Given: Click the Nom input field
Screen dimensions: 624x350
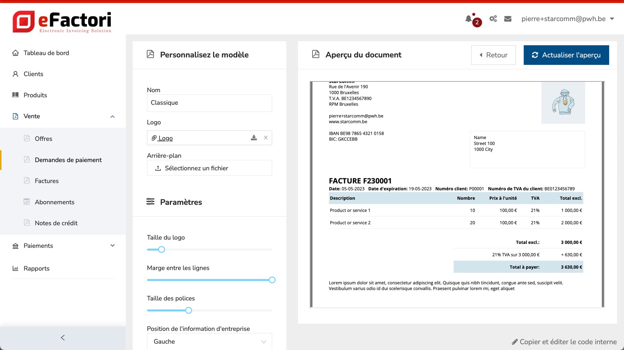Looking at the screenshot, I should [x=209, y=103].
